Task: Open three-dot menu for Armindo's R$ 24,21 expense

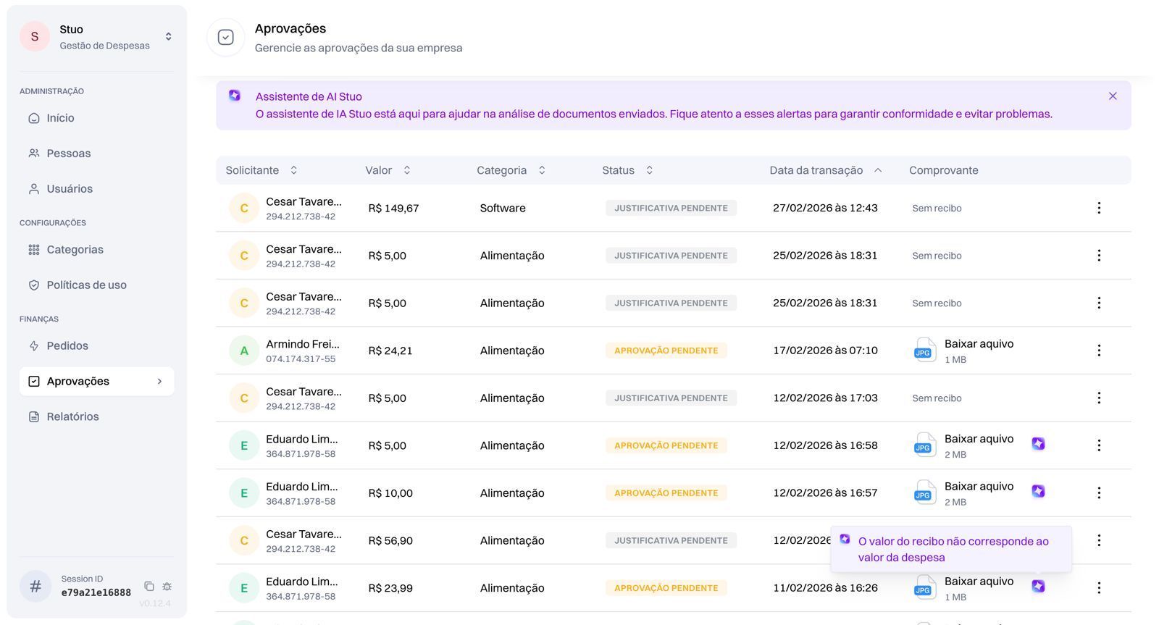Action: point(1098,351)
